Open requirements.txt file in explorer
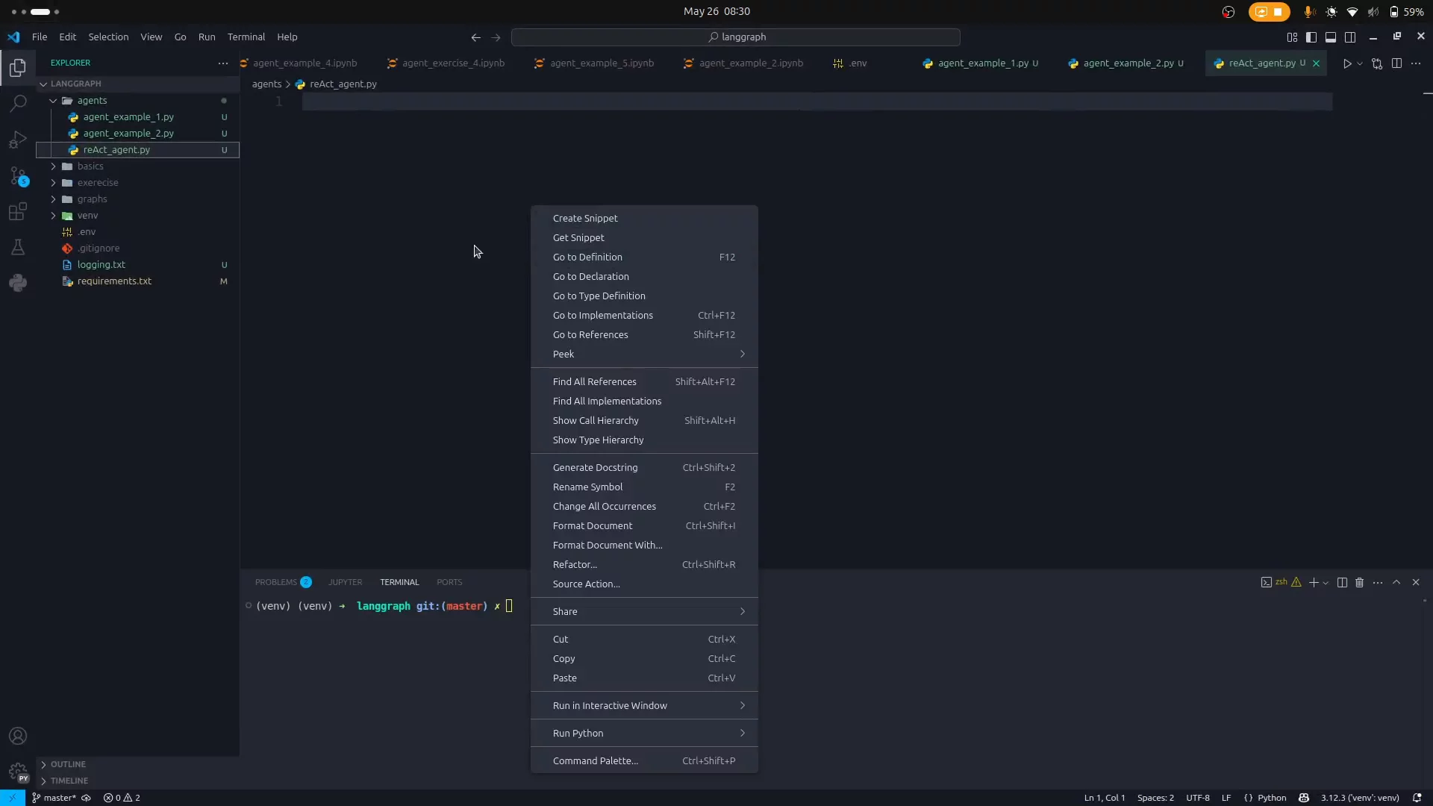 pyautogui.click(x=137, y=281)
